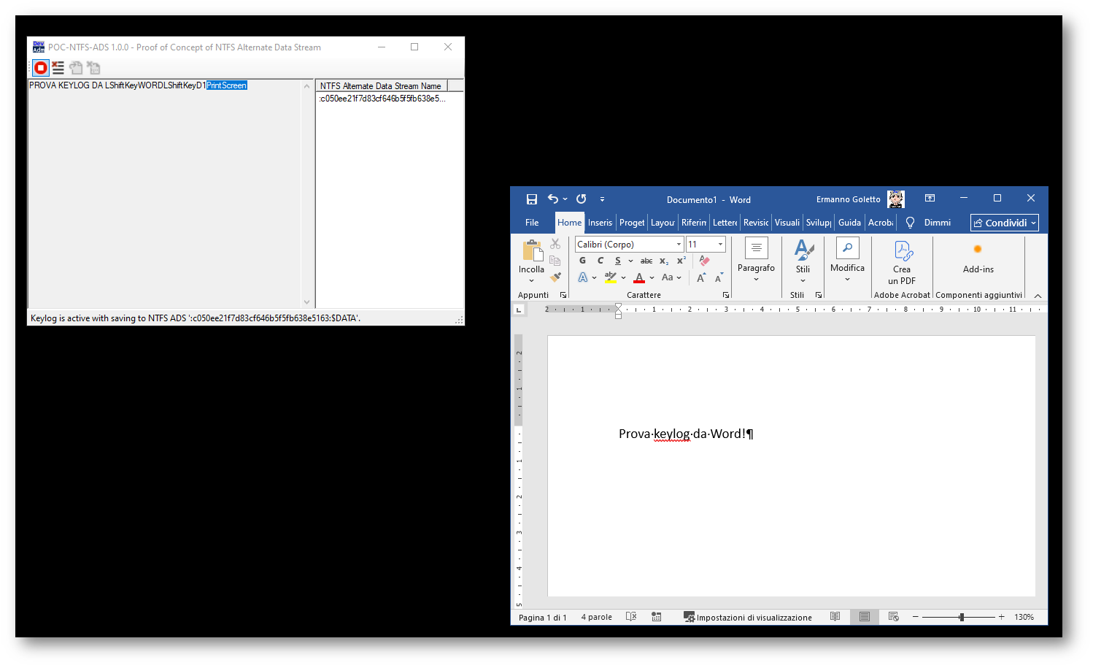Open the font color dropdown arrow
The width and height of the screenshot is (1093, 668).
click(x=652, y=277)
